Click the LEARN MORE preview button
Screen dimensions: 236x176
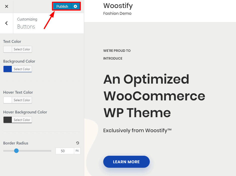click(x=126, y=162)
